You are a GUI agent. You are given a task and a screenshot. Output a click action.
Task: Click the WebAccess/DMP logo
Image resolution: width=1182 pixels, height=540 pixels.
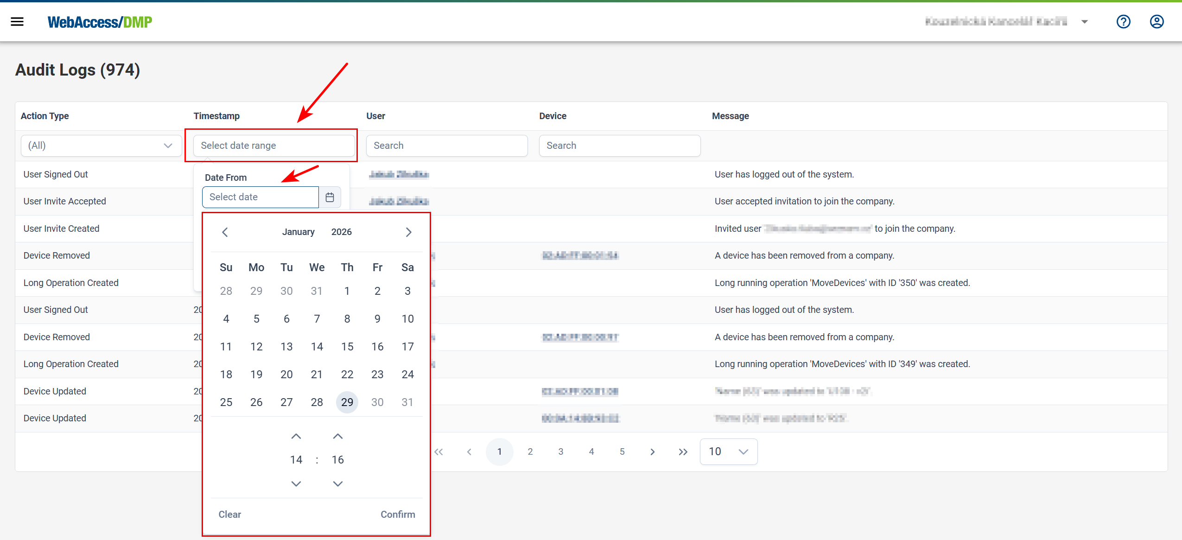pos(100,21)
